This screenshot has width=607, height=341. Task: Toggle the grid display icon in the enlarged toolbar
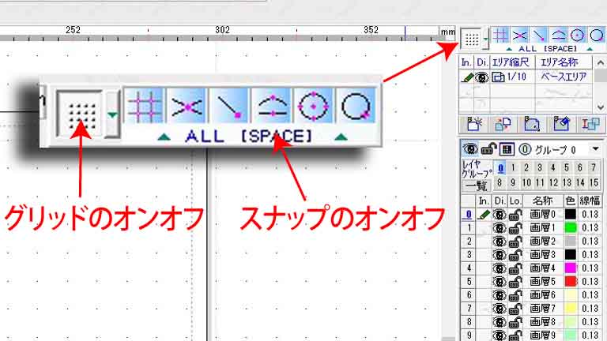[x=80, y=114]
